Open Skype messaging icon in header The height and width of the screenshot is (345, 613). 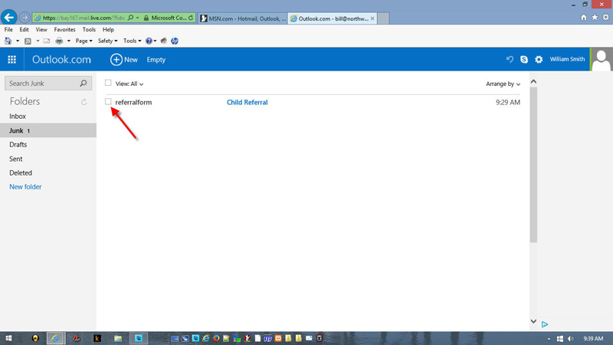click(x=524, y=59)
